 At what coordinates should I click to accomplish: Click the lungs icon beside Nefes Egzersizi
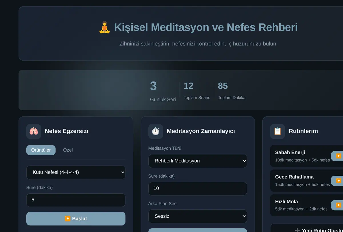pyautogui.click(x=34, y=131)
